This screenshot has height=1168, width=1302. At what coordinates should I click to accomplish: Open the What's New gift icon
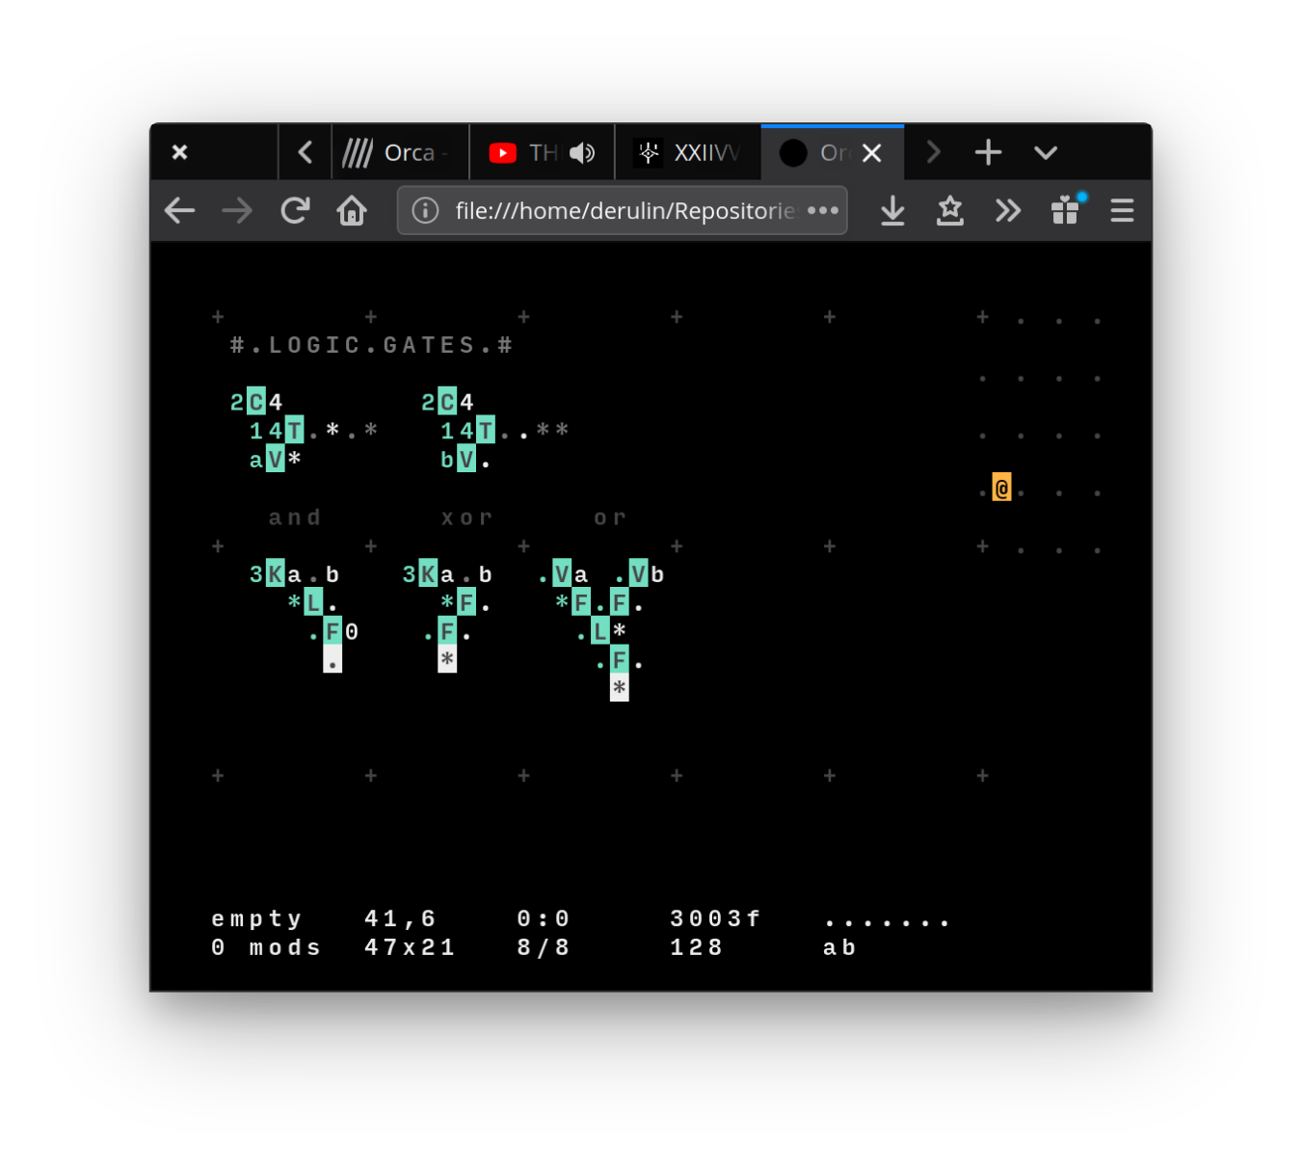[1065, 210]
